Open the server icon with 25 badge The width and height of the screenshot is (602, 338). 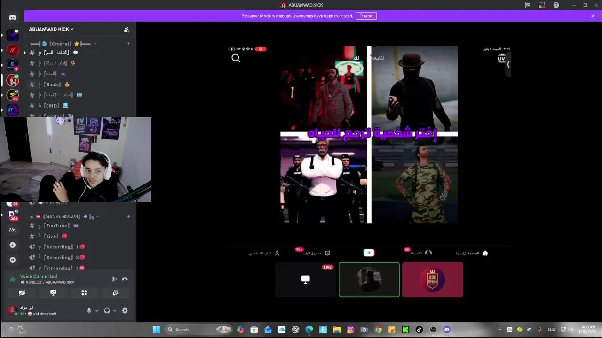click(x=13, y=95)
